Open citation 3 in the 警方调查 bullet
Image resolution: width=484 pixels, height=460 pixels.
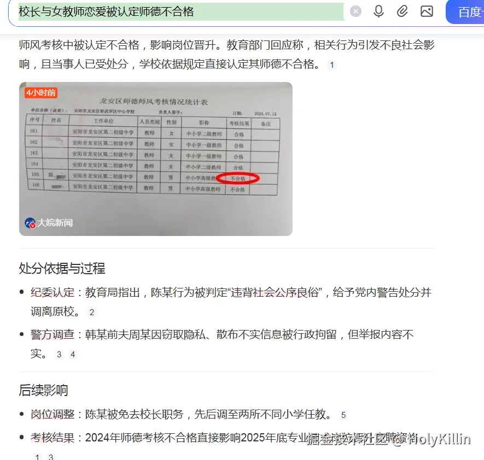(59, 353)
